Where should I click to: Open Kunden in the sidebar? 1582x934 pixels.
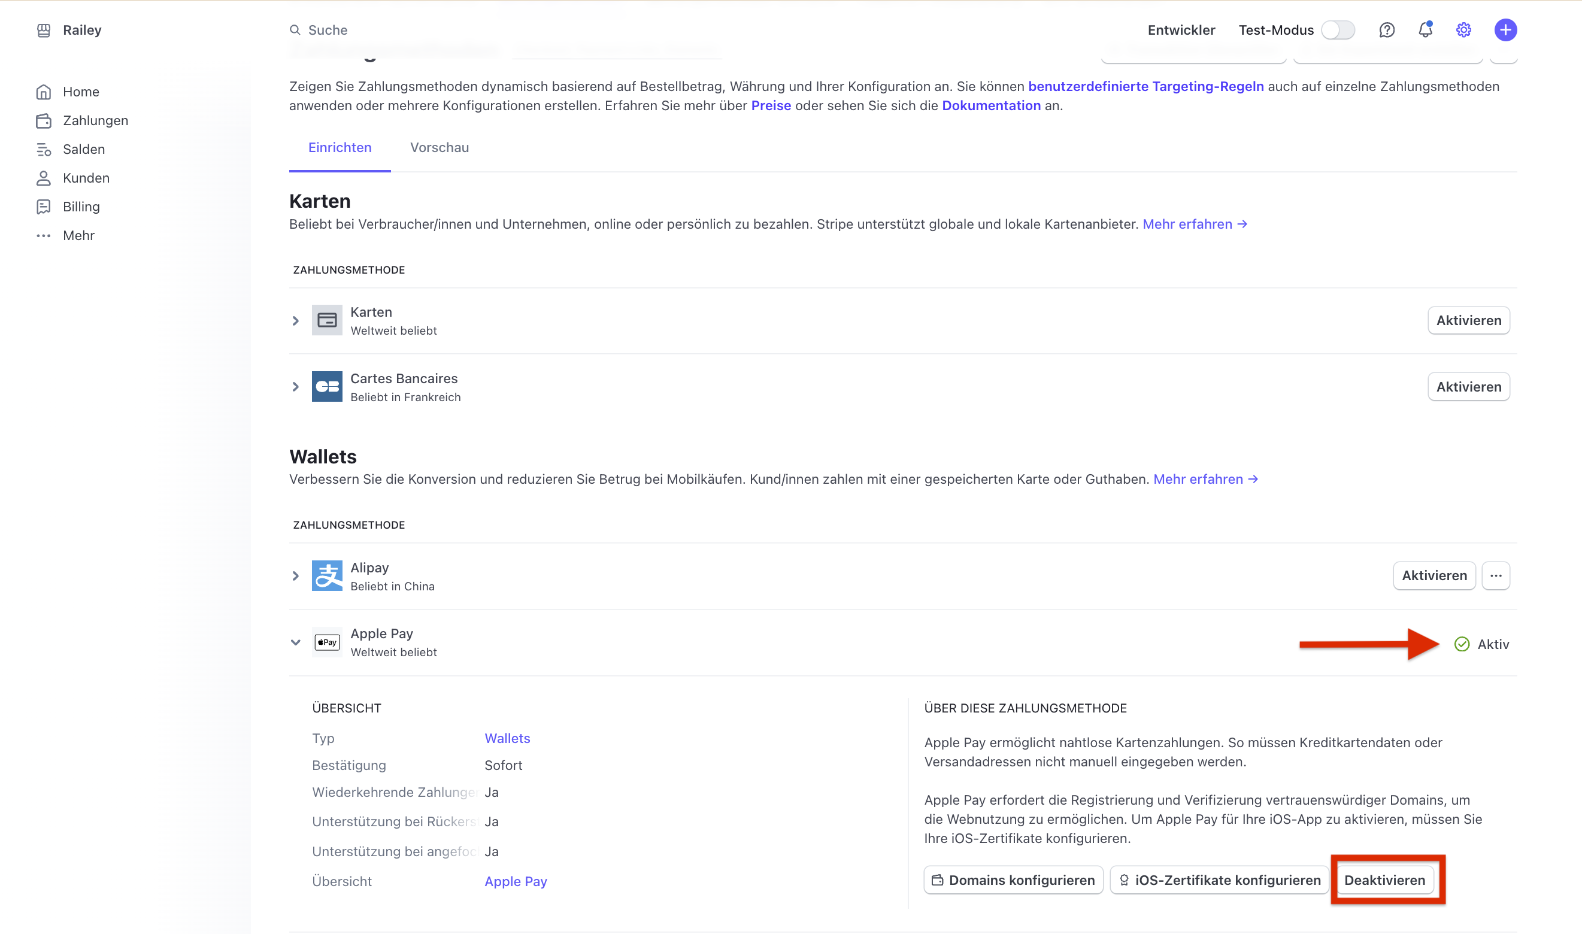pos(86,178)
